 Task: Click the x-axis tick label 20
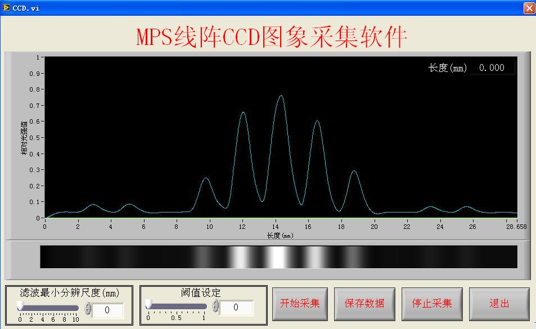click(x=374, y=227)
